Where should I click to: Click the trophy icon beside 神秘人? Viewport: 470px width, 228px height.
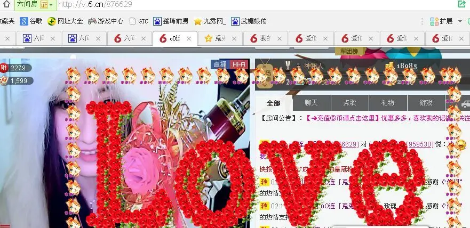[x=288, y=65]
